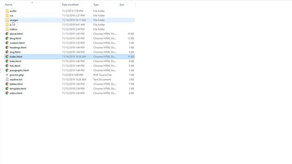Click the date 11/12/2019 9:41 AM of js folder
Screen dimensions: 292x164
pos(73,25)
